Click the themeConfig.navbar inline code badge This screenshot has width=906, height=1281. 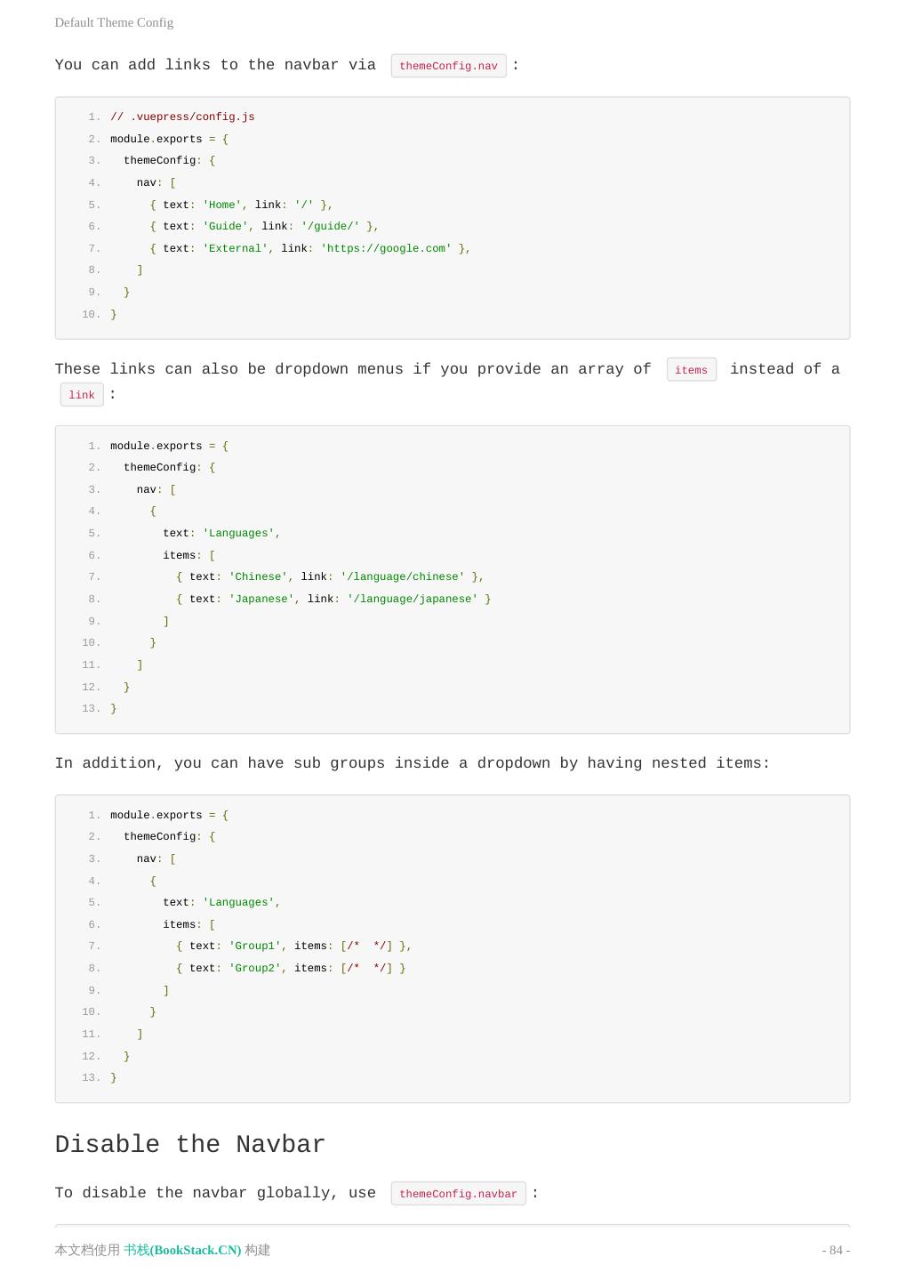click(x=458, y=1194)
